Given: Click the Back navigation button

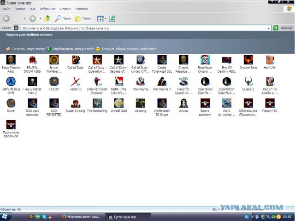Looking at the screenshot, I should point(12,18).
